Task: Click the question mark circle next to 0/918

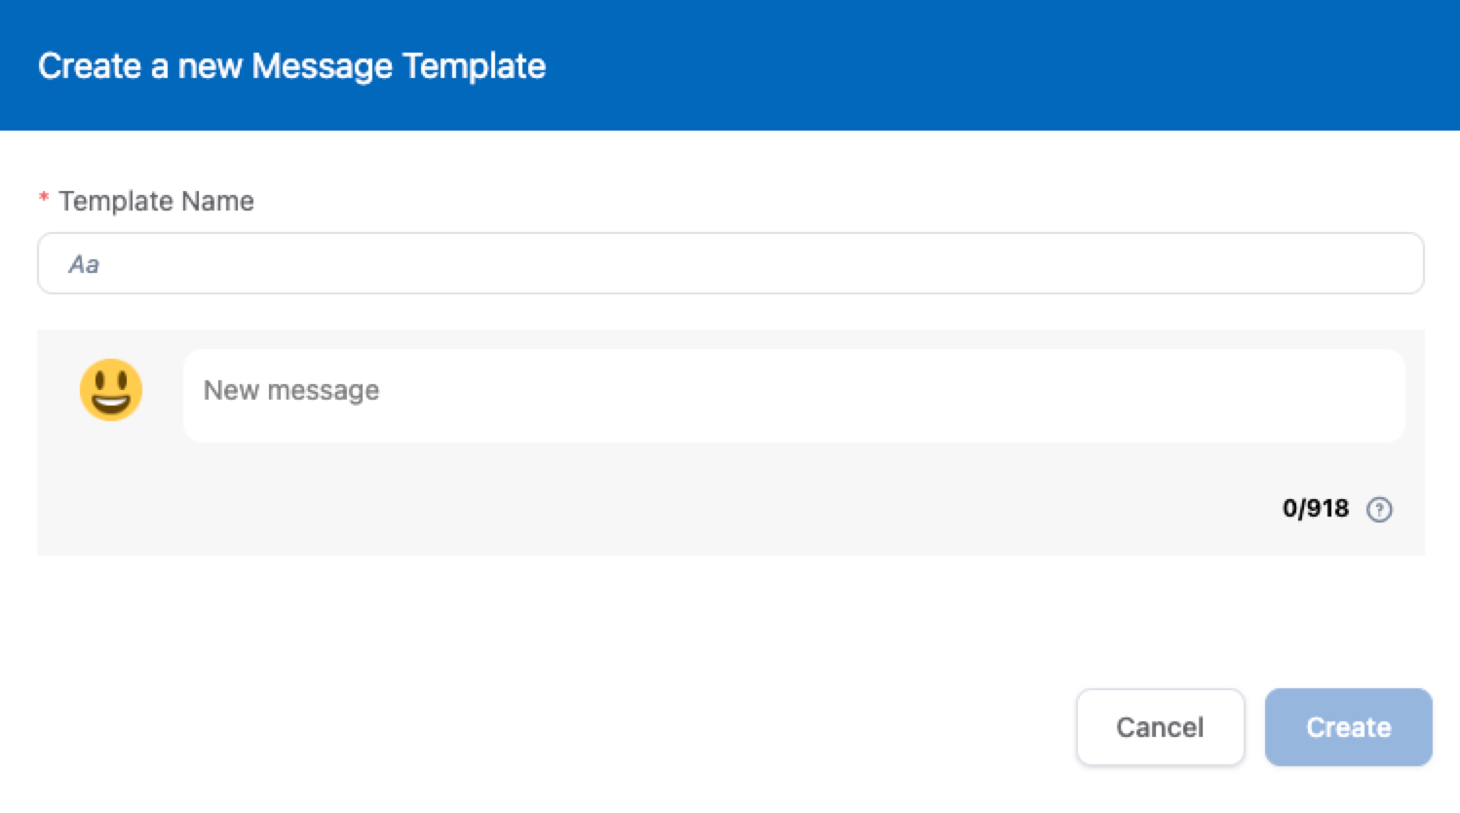Action: tap(1379, 509)
